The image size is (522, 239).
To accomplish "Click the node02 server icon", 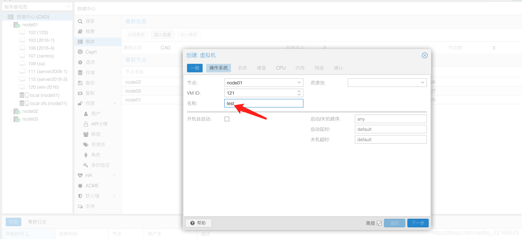I will coord(17,111).
